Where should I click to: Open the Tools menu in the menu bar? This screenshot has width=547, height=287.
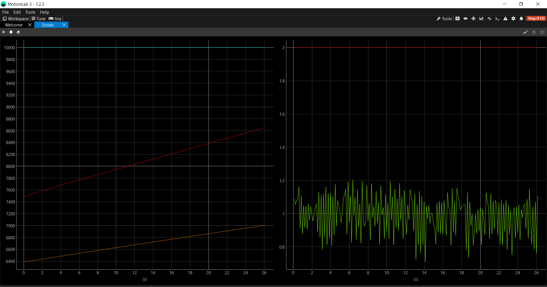pyautogui.click(x=30, y=12)
